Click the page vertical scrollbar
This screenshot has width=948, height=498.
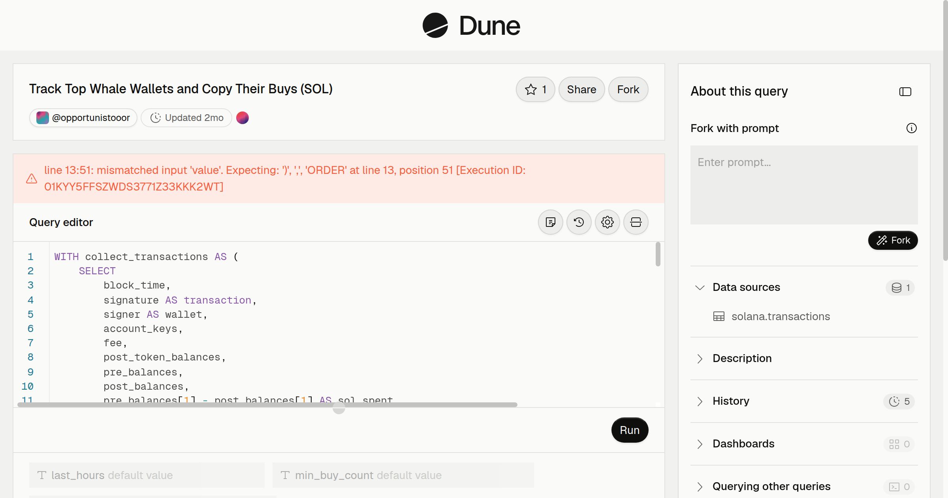pyautogui.click(x=946, y=130)
